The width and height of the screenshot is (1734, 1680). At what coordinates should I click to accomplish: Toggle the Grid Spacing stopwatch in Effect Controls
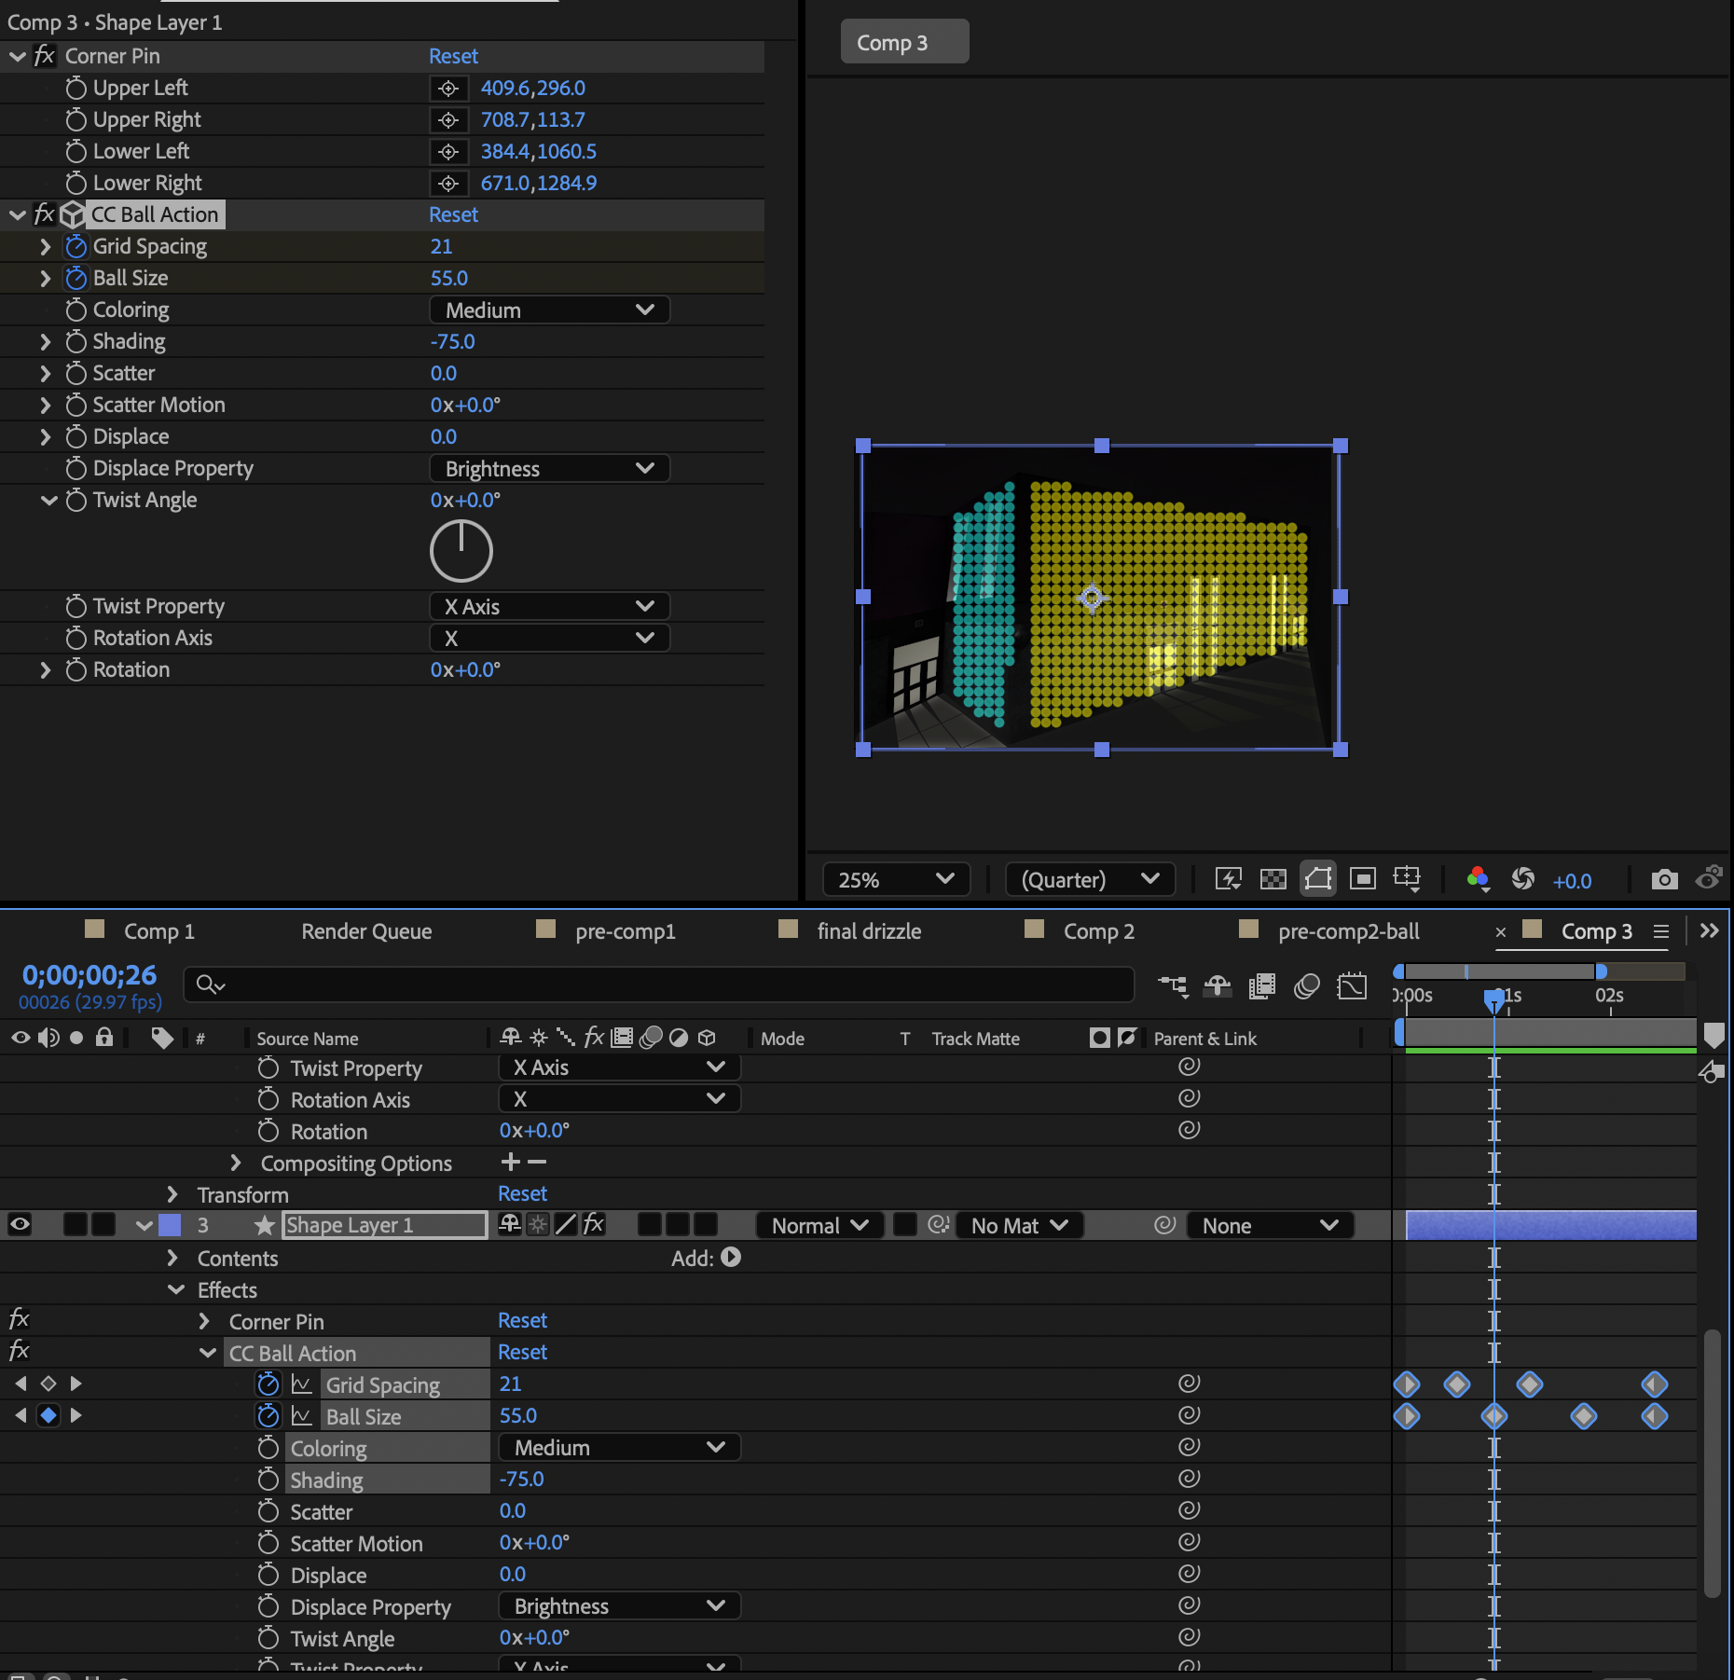(76, 247)
